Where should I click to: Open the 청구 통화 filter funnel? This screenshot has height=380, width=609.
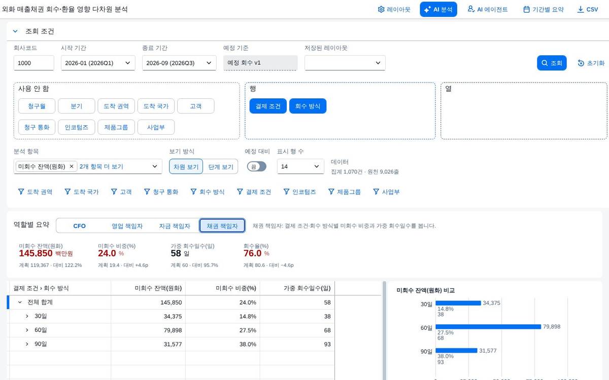tap(147, 192)
